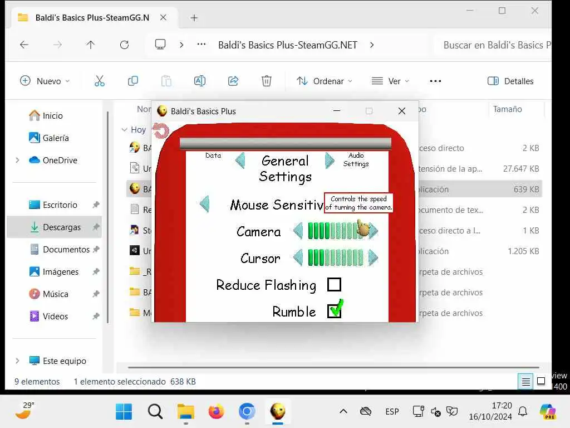Viewport: 570px width, 428px height.
Task: Open Firefox from the taskbar
Action: (217, 411)
